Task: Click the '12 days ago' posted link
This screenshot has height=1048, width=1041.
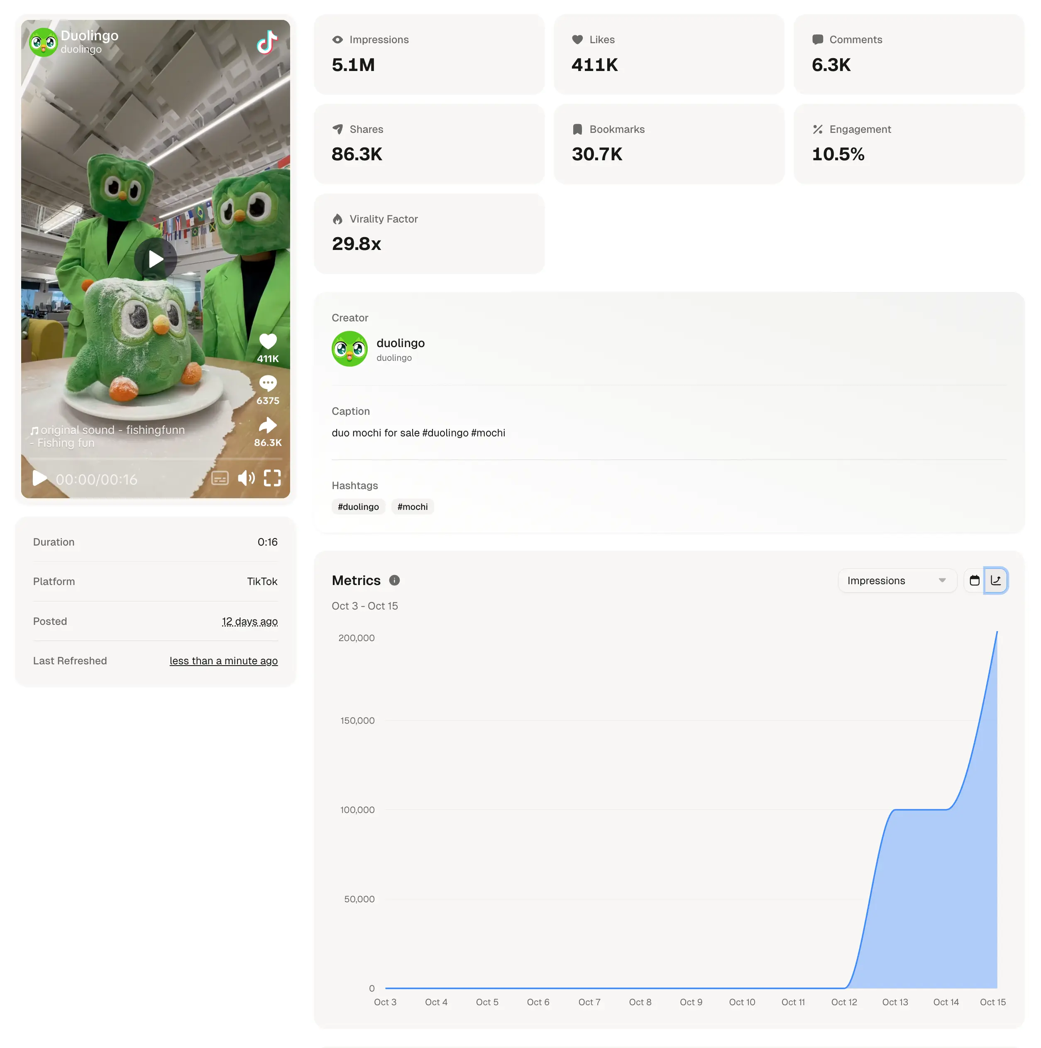Action: click(x=249, y=622)
